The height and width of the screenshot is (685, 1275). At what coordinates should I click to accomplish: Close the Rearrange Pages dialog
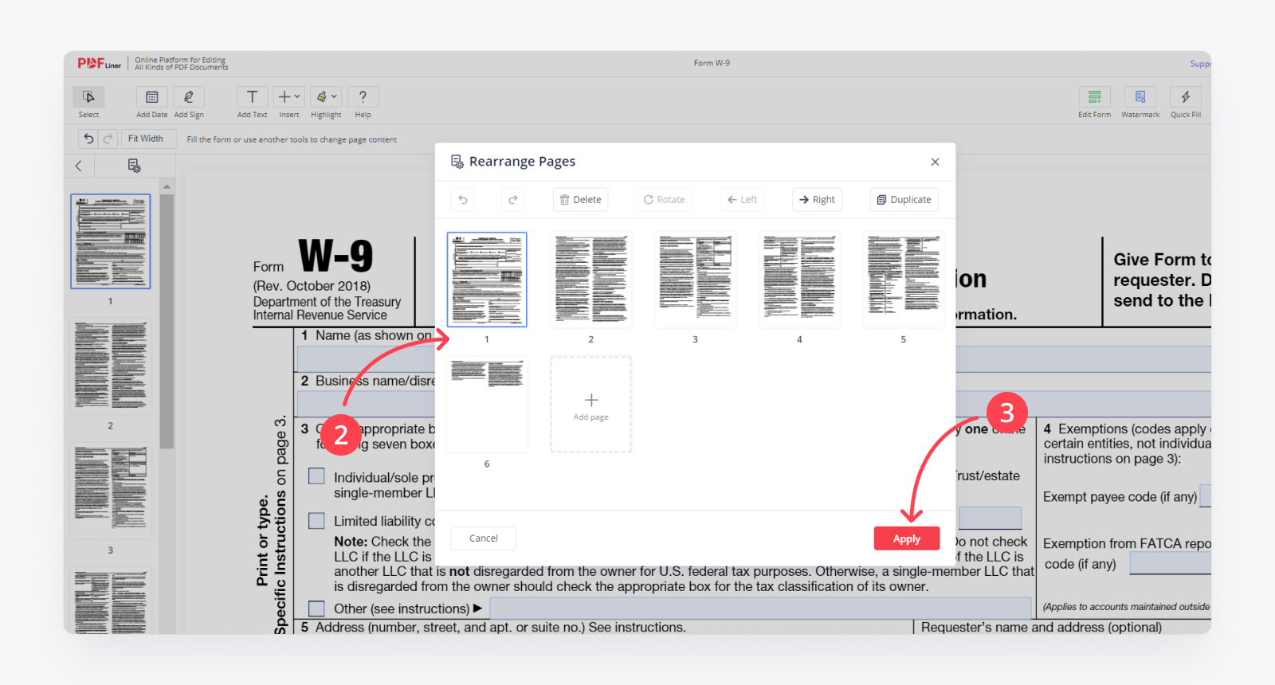(x=935, y=162)
